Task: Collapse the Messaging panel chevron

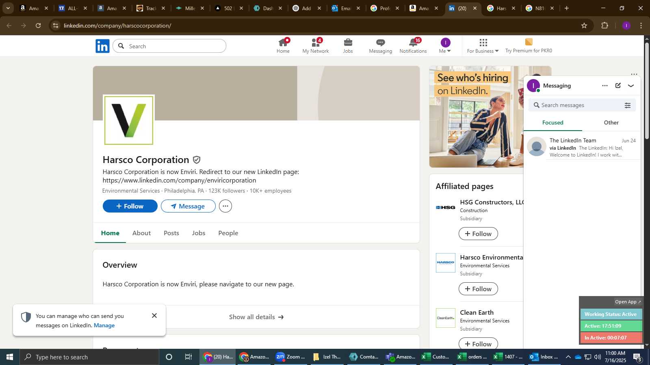Action: [x=631, y=86]
